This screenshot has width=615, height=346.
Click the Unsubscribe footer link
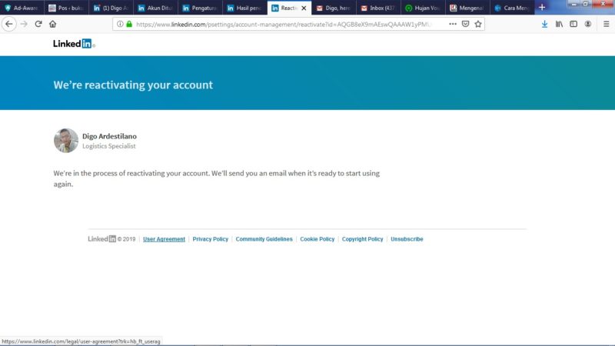(x=407, y=239)
